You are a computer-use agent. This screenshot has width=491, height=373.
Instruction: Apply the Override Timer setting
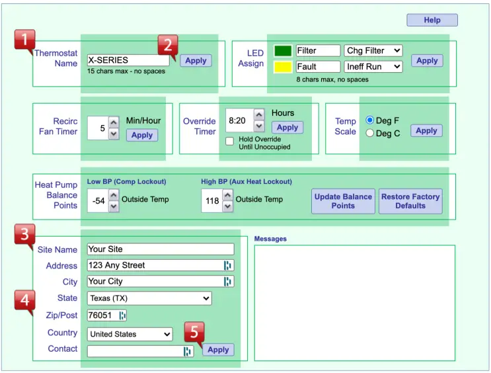287,128
